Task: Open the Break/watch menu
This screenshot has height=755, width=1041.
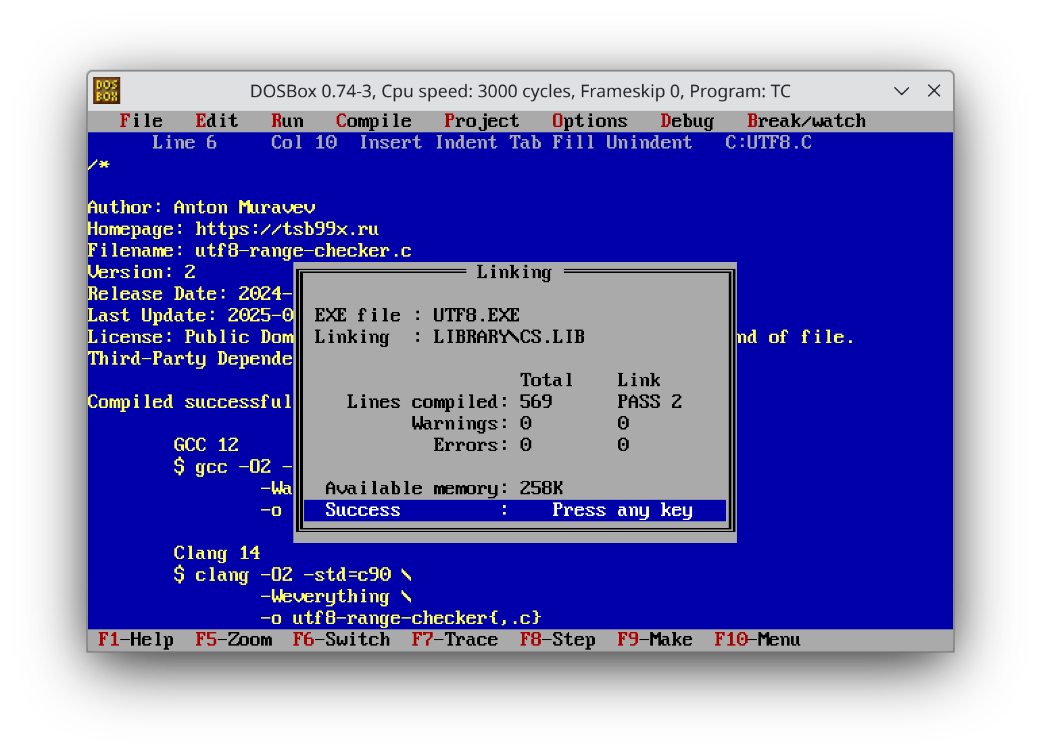Action: (x=806, y=121)
